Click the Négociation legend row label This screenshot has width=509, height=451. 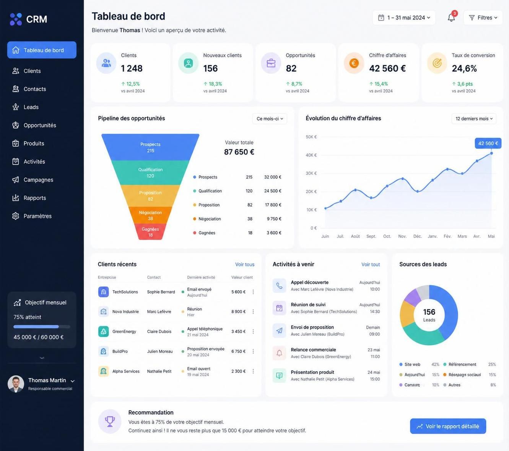[x=210, y=219]
